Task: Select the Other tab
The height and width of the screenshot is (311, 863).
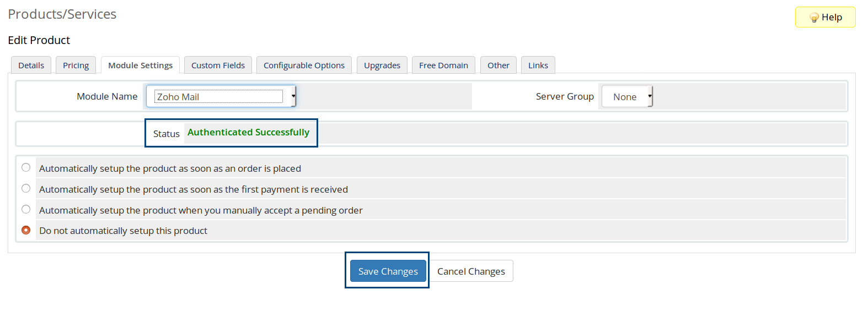Action: click(498, 65)
